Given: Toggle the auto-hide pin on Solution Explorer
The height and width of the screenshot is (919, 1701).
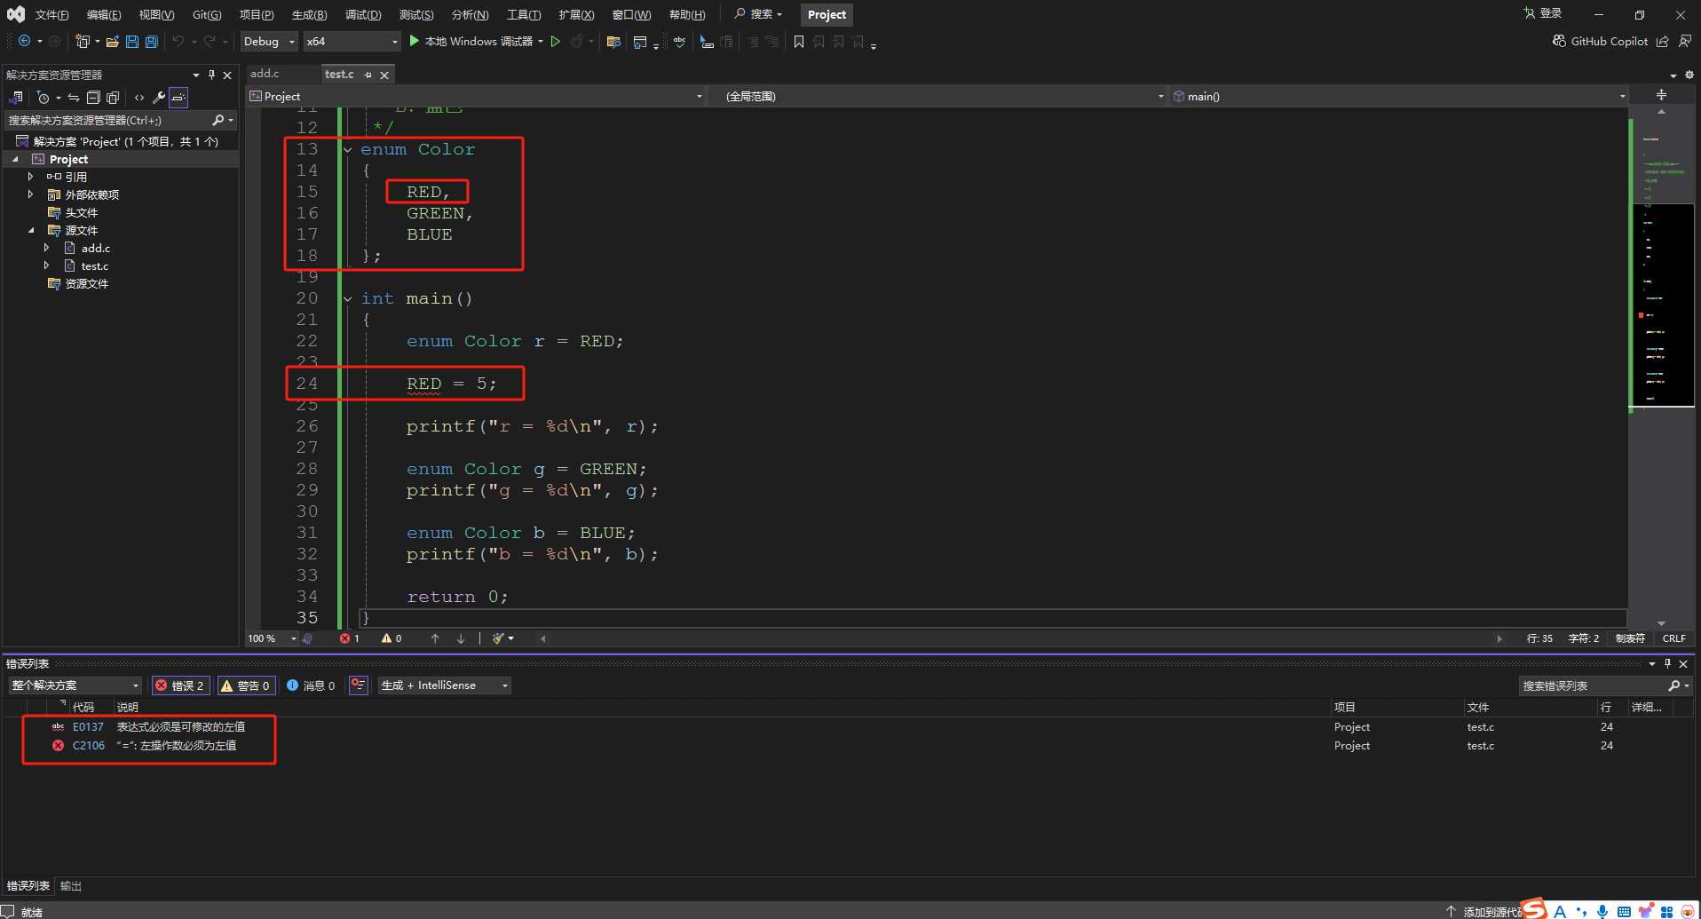Looking at the screenshot, I should (x=211, y=75).
